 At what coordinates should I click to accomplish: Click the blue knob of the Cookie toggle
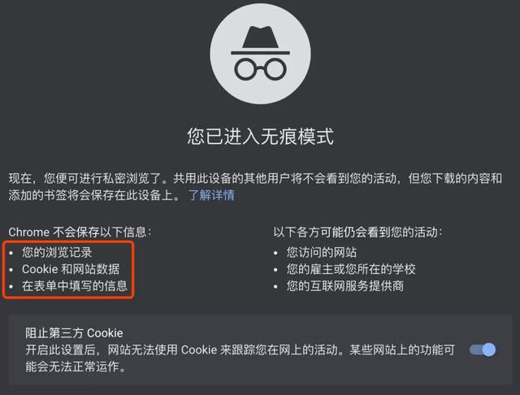489,349
